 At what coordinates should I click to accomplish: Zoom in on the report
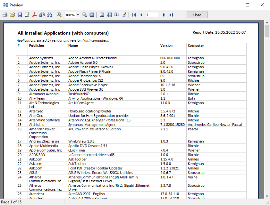point(59,15)
